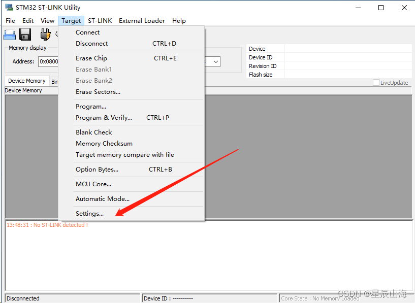Select Memory Checksum menu entry
The height and width of the screenshot is (303, 415).
point(132,144)
